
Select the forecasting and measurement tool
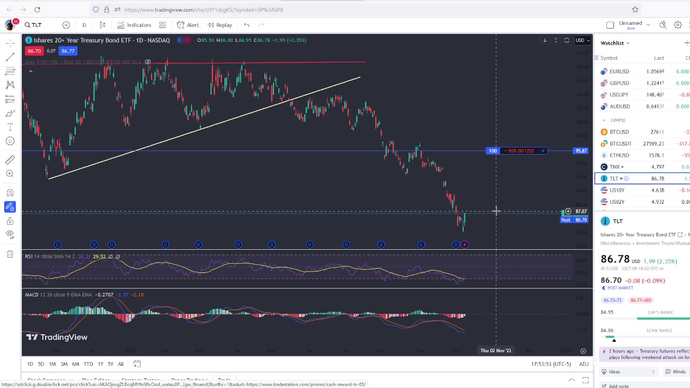click(x=10, y=99)
